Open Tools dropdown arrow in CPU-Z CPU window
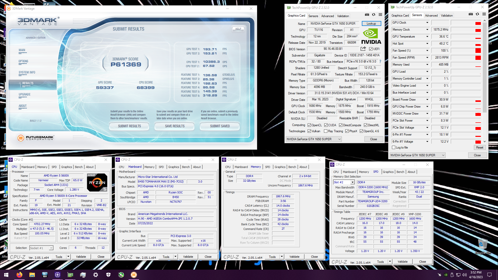The width and height of the screenshot is (498, 280). coord(68,257)
